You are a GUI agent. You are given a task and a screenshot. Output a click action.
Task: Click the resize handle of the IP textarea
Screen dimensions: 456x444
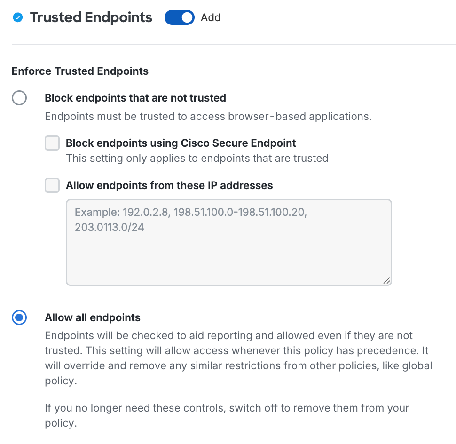click(386, 281)
